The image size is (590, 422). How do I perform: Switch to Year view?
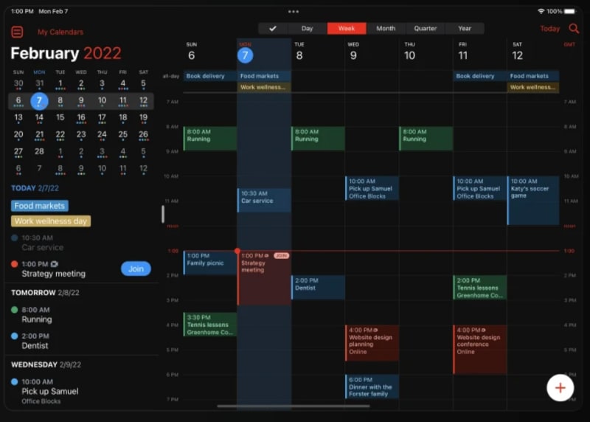tap(465, 28)
